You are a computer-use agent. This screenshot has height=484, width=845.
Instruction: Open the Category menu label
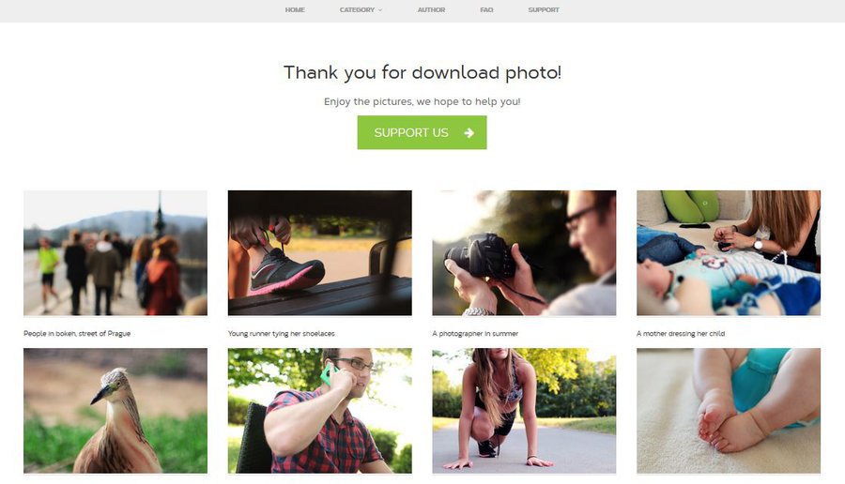pyautogui.click(x=357, y=9)
